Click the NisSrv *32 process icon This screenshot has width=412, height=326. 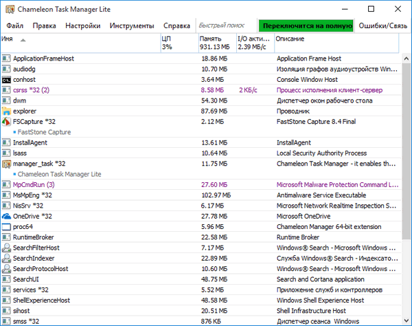[6, 206]
